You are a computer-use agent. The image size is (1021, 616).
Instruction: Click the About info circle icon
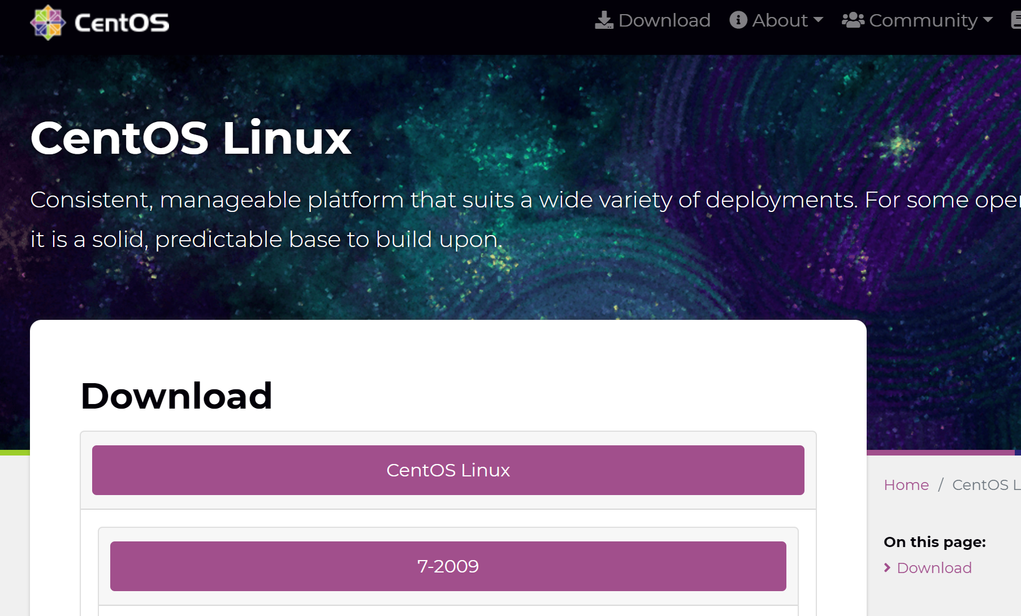pyautogui.click(x=738, y=20)
